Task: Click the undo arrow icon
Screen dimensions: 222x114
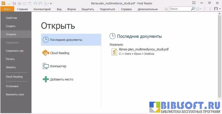Action: pyautogui.click(x=35, y=3)
